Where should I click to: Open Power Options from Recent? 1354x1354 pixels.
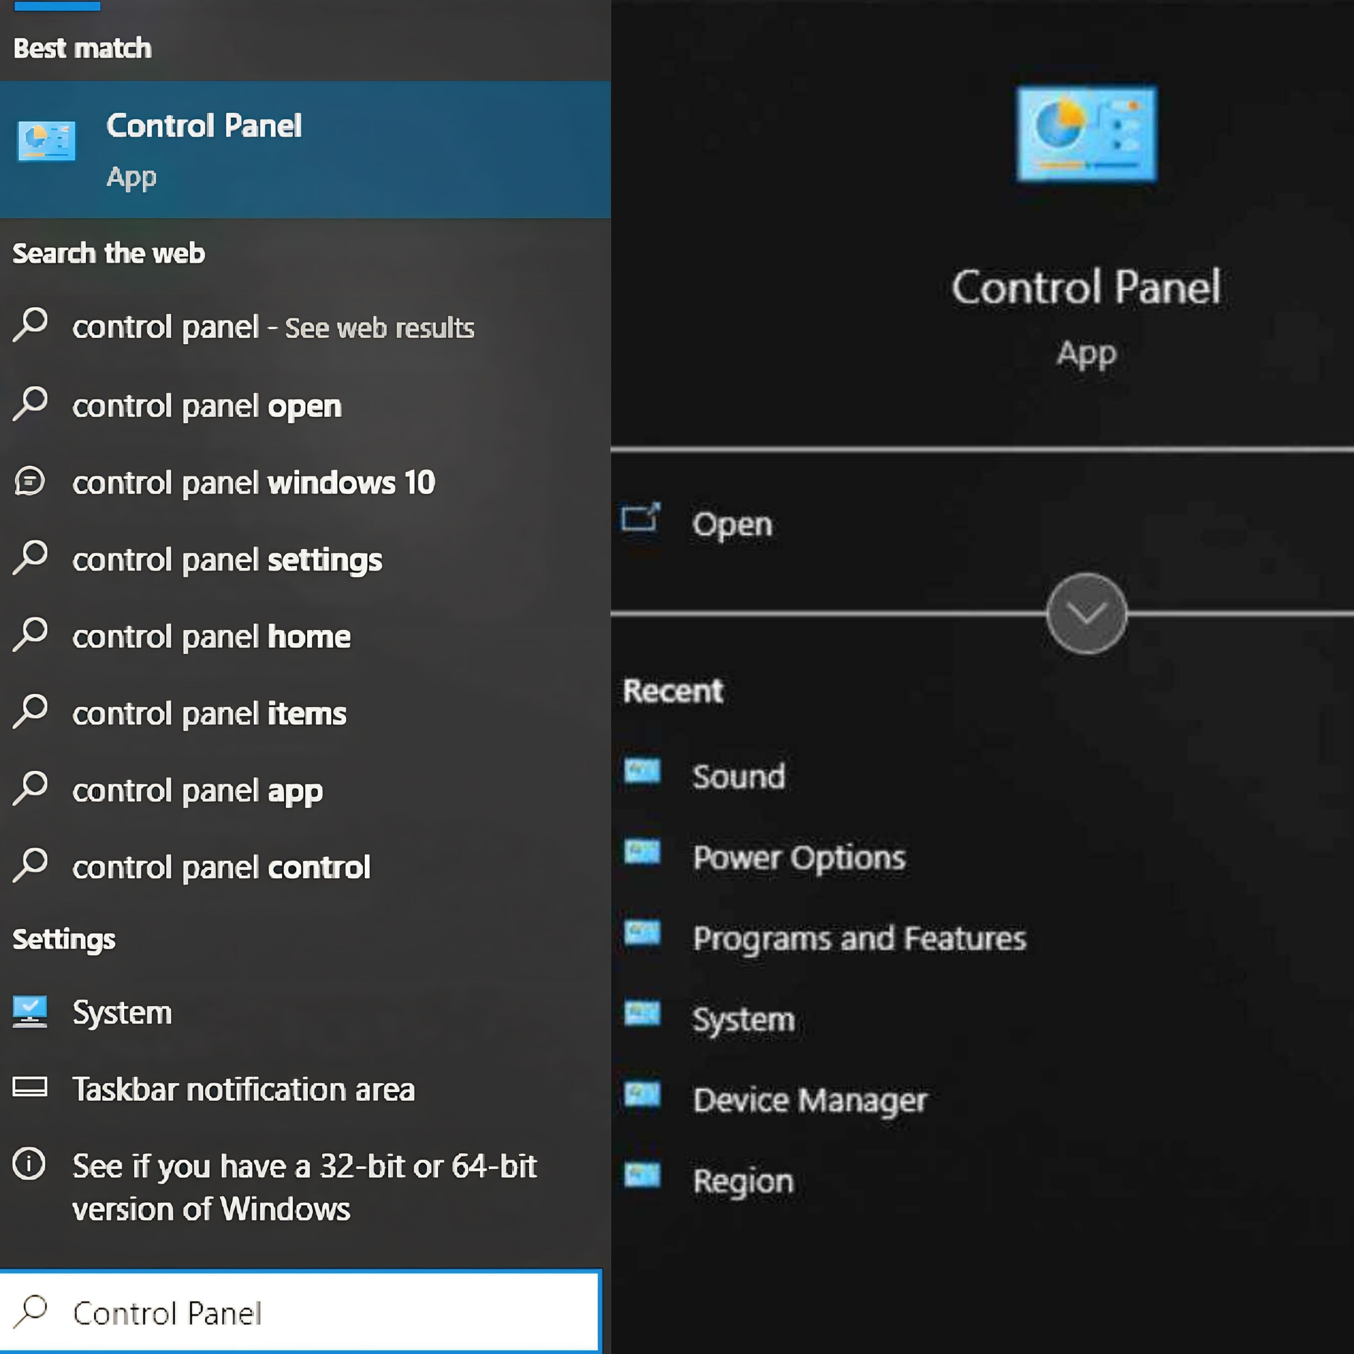pos(800,857)
